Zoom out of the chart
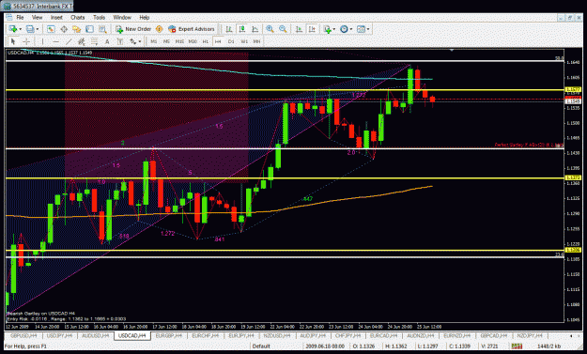The image size is (587, 354). [283, 29]
